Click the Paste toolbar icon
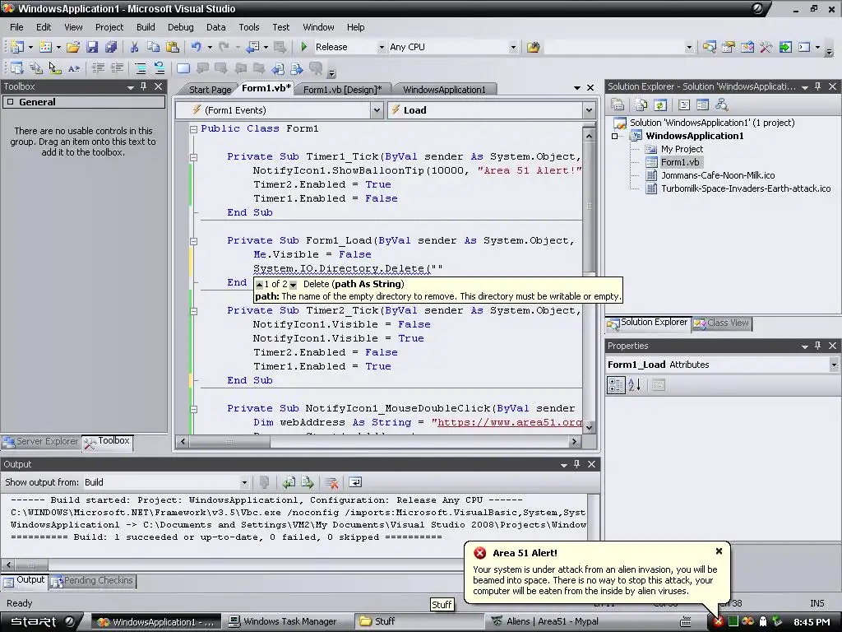The width and height of the screenshot is (842, 632). point(173,47)
